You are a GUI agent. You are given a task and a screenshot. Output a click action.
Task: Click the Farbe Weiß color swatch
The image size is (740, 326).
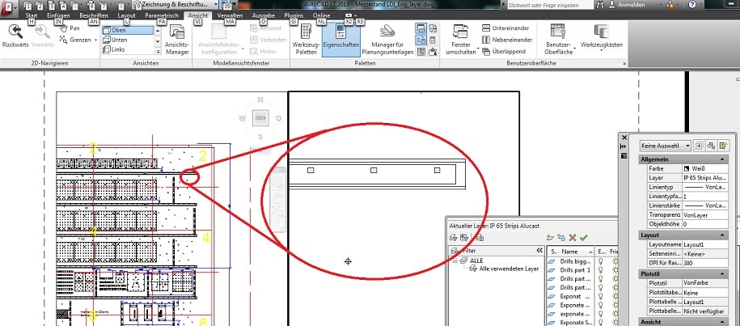687,168
